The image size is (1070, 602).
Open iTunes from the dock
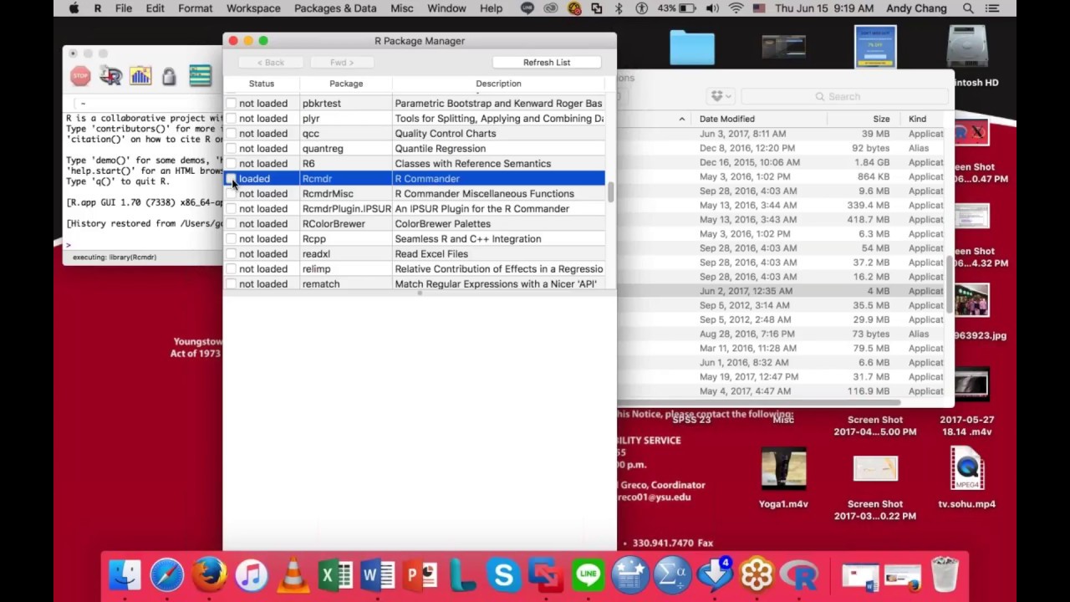tap(251, 575)
